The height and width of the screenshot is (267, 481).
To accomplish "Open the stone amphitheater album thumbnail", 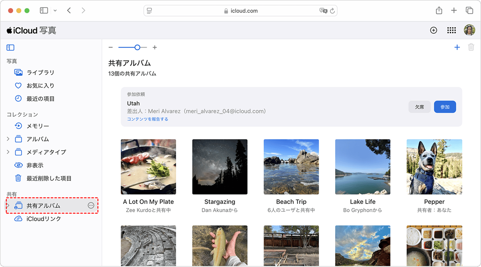I will (148, 246).
